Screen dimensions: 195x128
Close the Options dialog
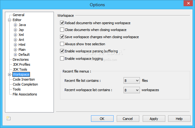tap(188, 3)
